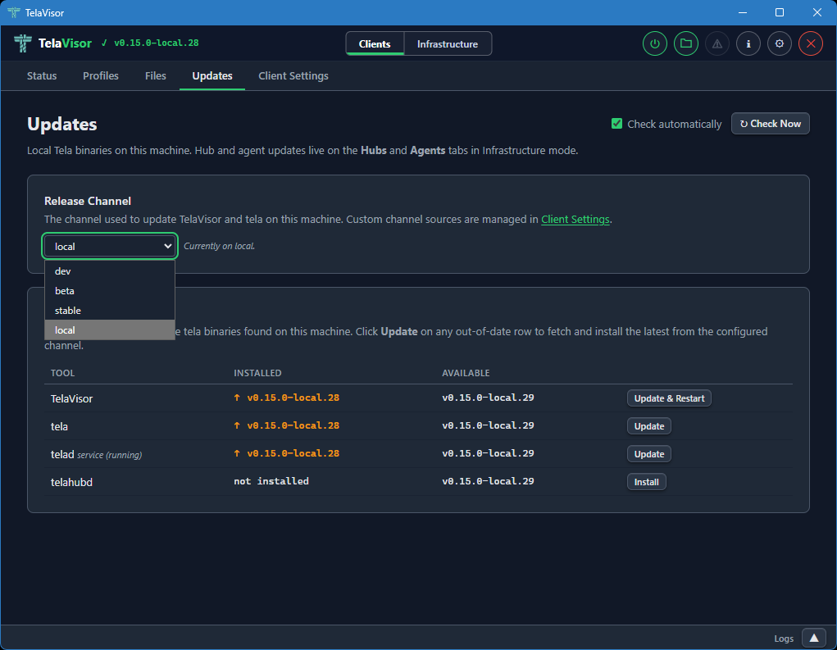Click the AVAILABLE column header
837x650 pixels.
tap(466, 373)
